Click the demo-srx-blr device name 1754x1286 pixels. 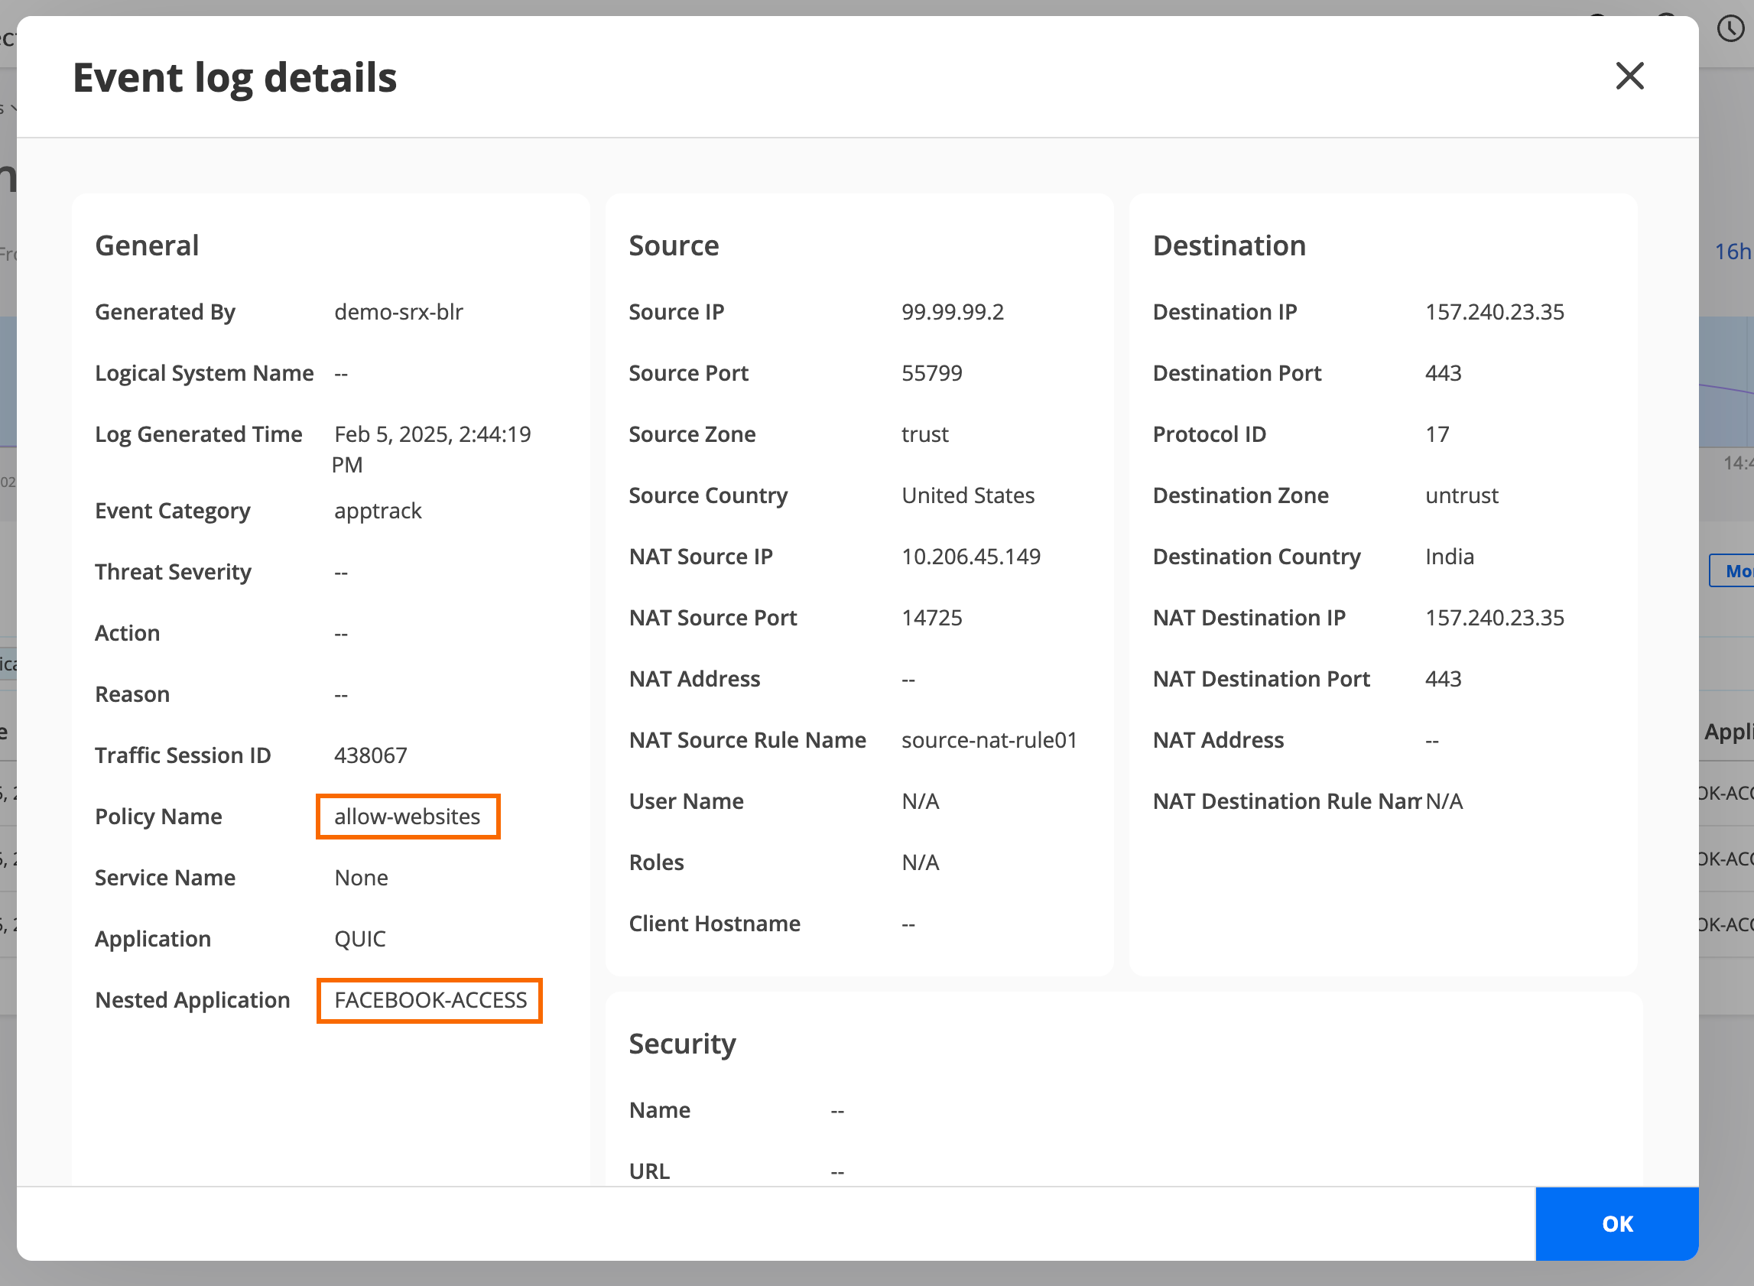click(x=398, y=312)
